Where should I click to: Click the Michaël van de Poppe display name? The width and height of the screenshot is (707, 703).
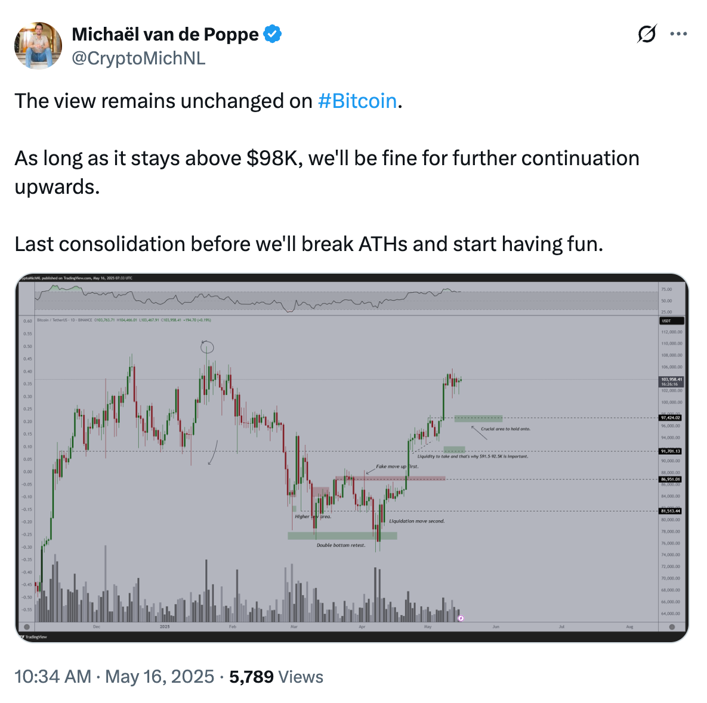(165, 35)
